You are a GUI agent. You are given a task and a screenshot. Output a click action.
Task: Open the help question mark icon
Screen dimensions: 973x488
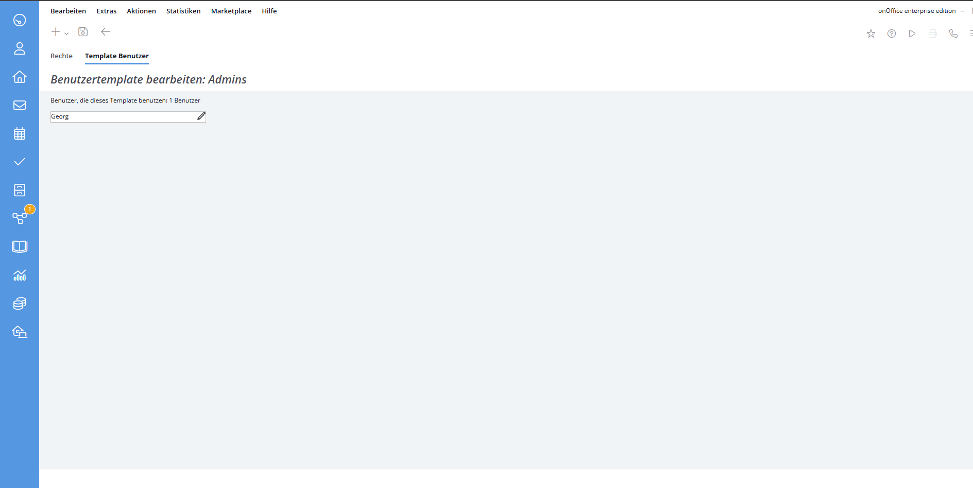pos(892,33)
